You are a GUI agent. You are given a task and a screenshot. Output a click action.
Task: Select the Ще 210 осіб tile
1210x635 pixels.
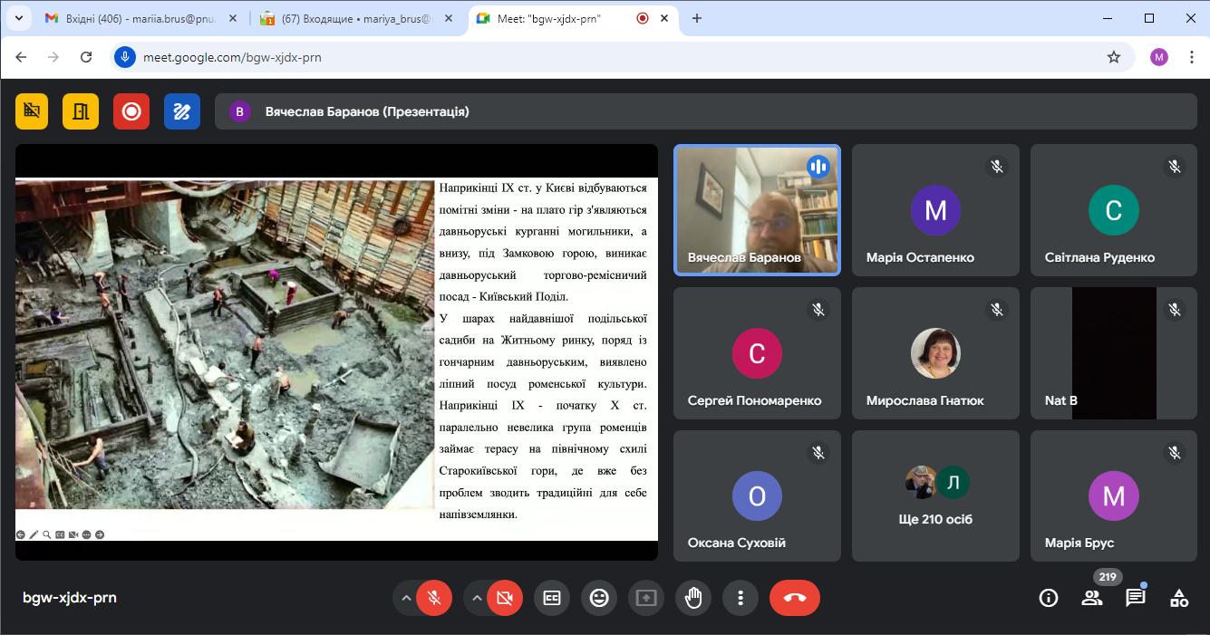click(x=935, y=495)
